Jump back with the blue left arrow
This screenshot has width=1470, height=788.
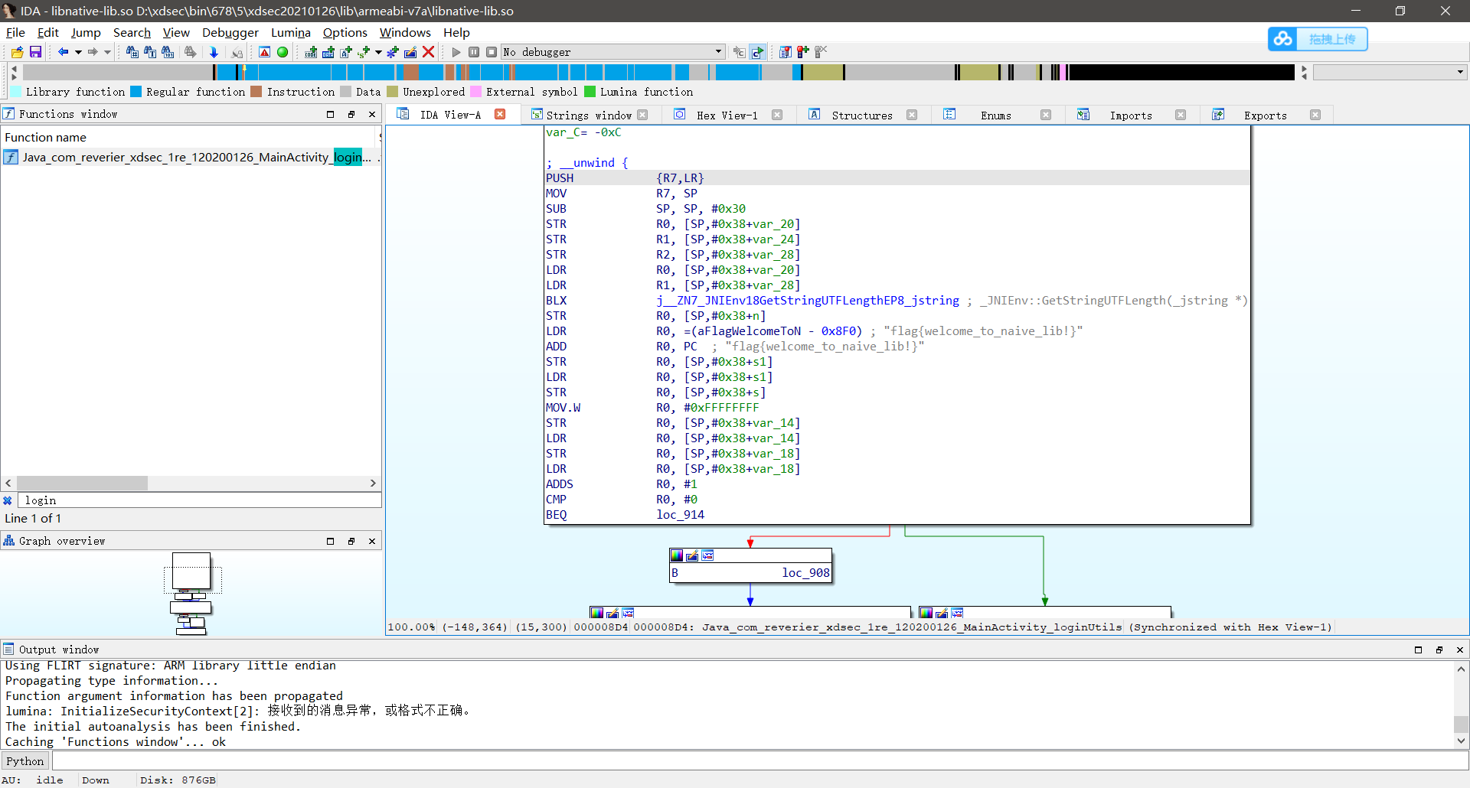pos(64,52)
